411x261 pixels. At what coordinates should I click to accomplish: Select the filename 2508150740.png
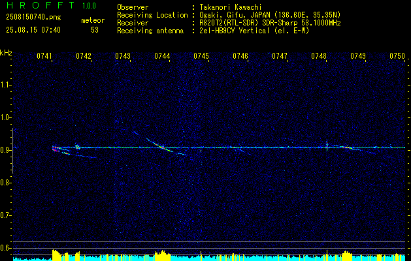pyautogui.click(x=33, y=17)
